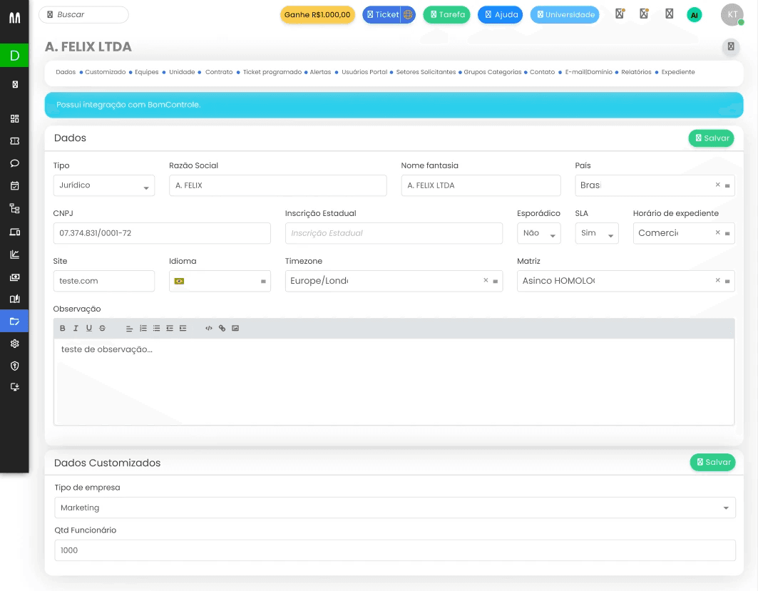Viewport: 758px width, 591px height.
Task: Open the SLA dropdown showing Sim
Action: coord(597,233)
